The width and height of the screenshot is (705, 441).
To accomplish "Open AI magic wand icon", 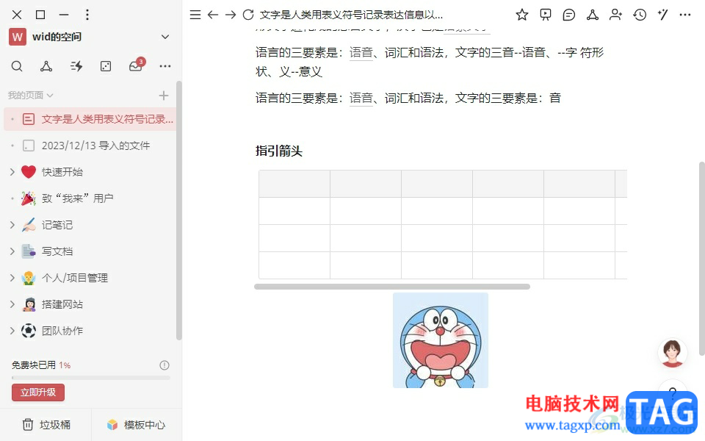I will 662,15.
